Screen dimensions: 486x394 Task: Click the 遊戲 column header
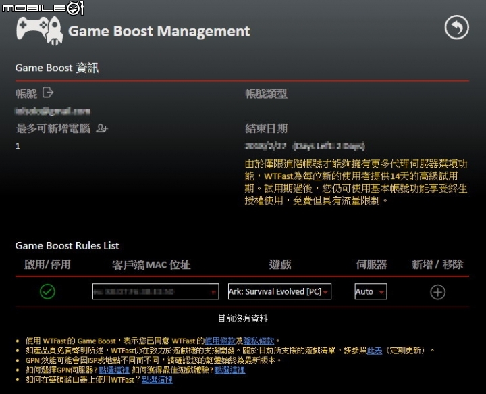[280, 265]
